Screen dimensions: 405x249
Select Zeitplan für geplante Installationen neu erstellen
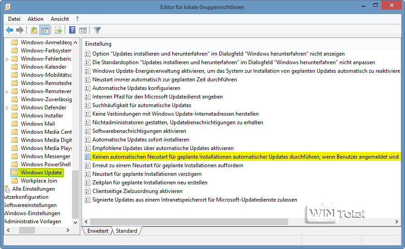point(150,183)
